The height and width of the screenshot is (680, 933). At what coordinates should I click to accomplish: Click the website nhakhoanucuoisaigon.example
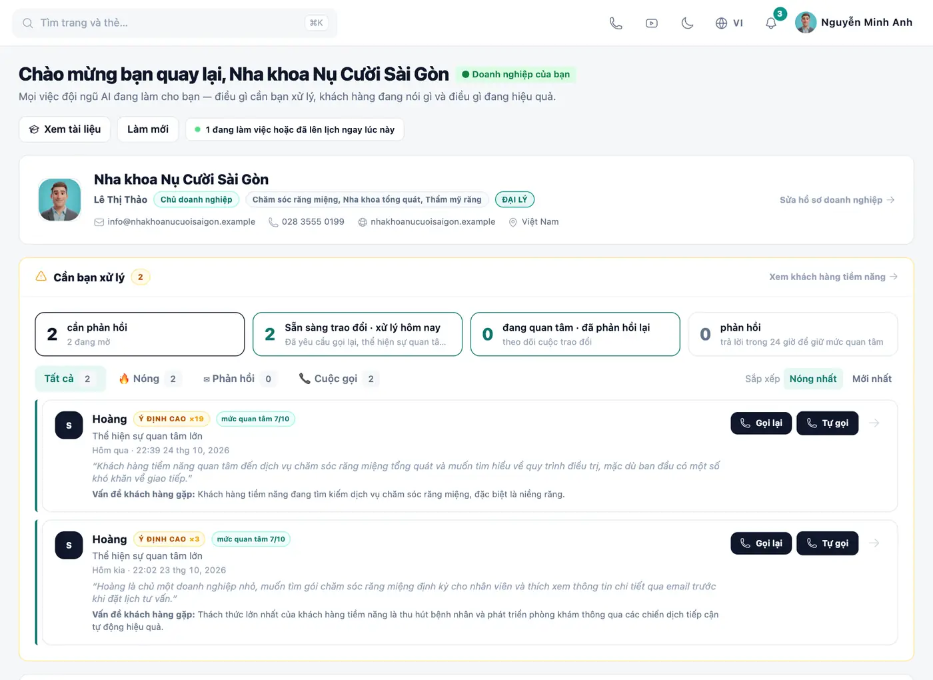[427, 222]
